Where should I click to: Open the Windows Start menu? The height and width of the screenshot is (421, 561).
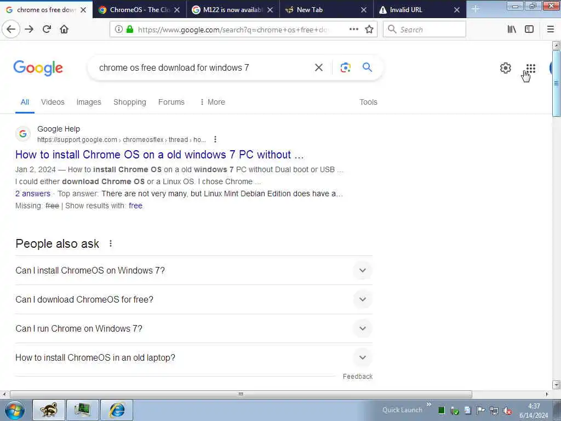[15, 410]
